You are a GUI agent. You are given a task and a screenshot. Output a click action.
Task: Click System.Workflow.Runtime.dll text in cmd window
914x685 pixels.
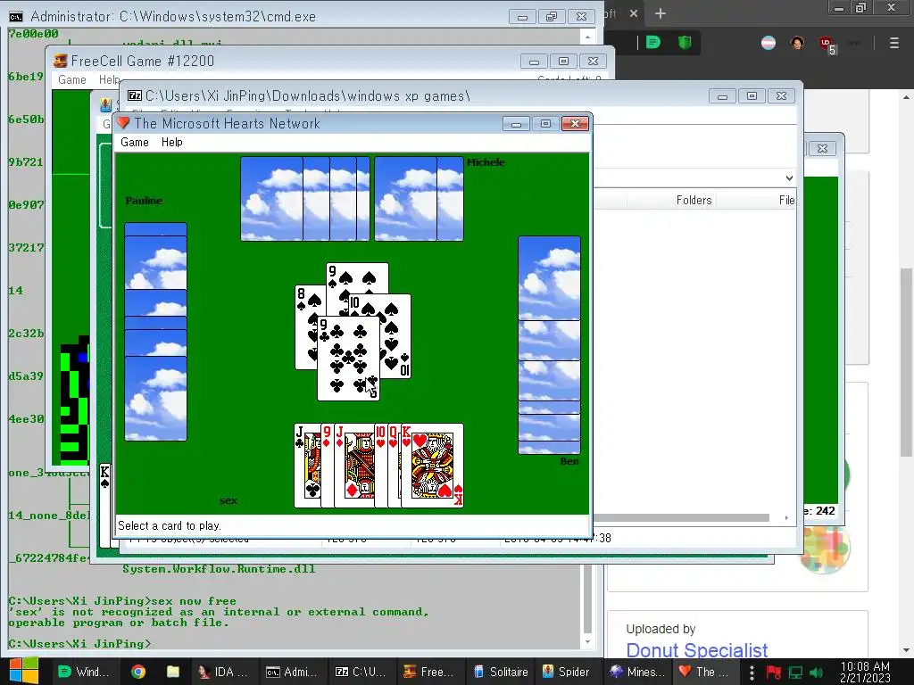click(219, 569)
